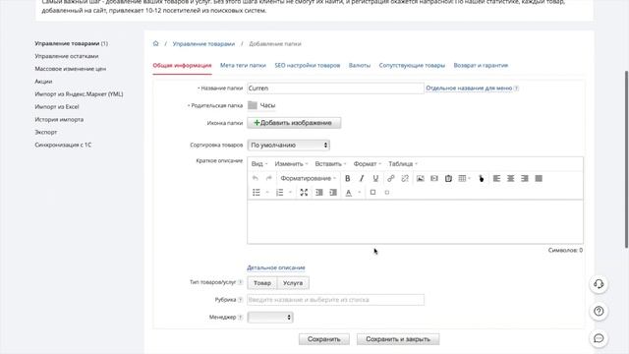
Task: Open the Таблица editor menu
Action: tap(403, 164)
